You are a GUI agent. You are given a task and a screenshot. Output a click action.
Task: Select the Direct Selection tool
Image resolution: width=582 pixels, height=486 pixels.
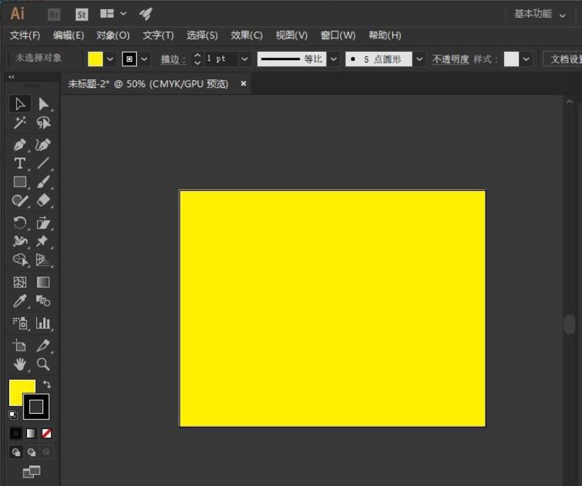43,104
